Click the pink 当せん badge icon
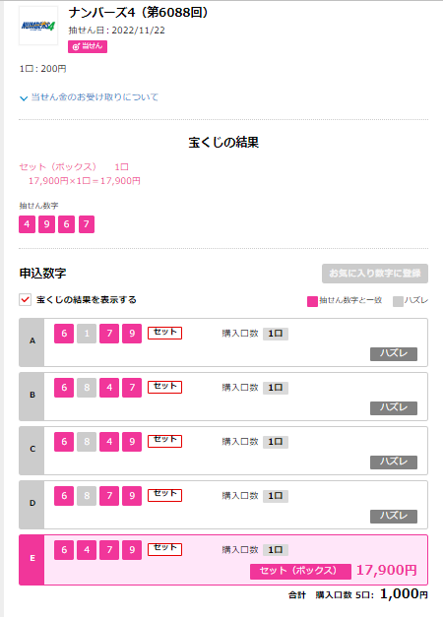Viewport: 443px width, 617px height. coord(88,46)
